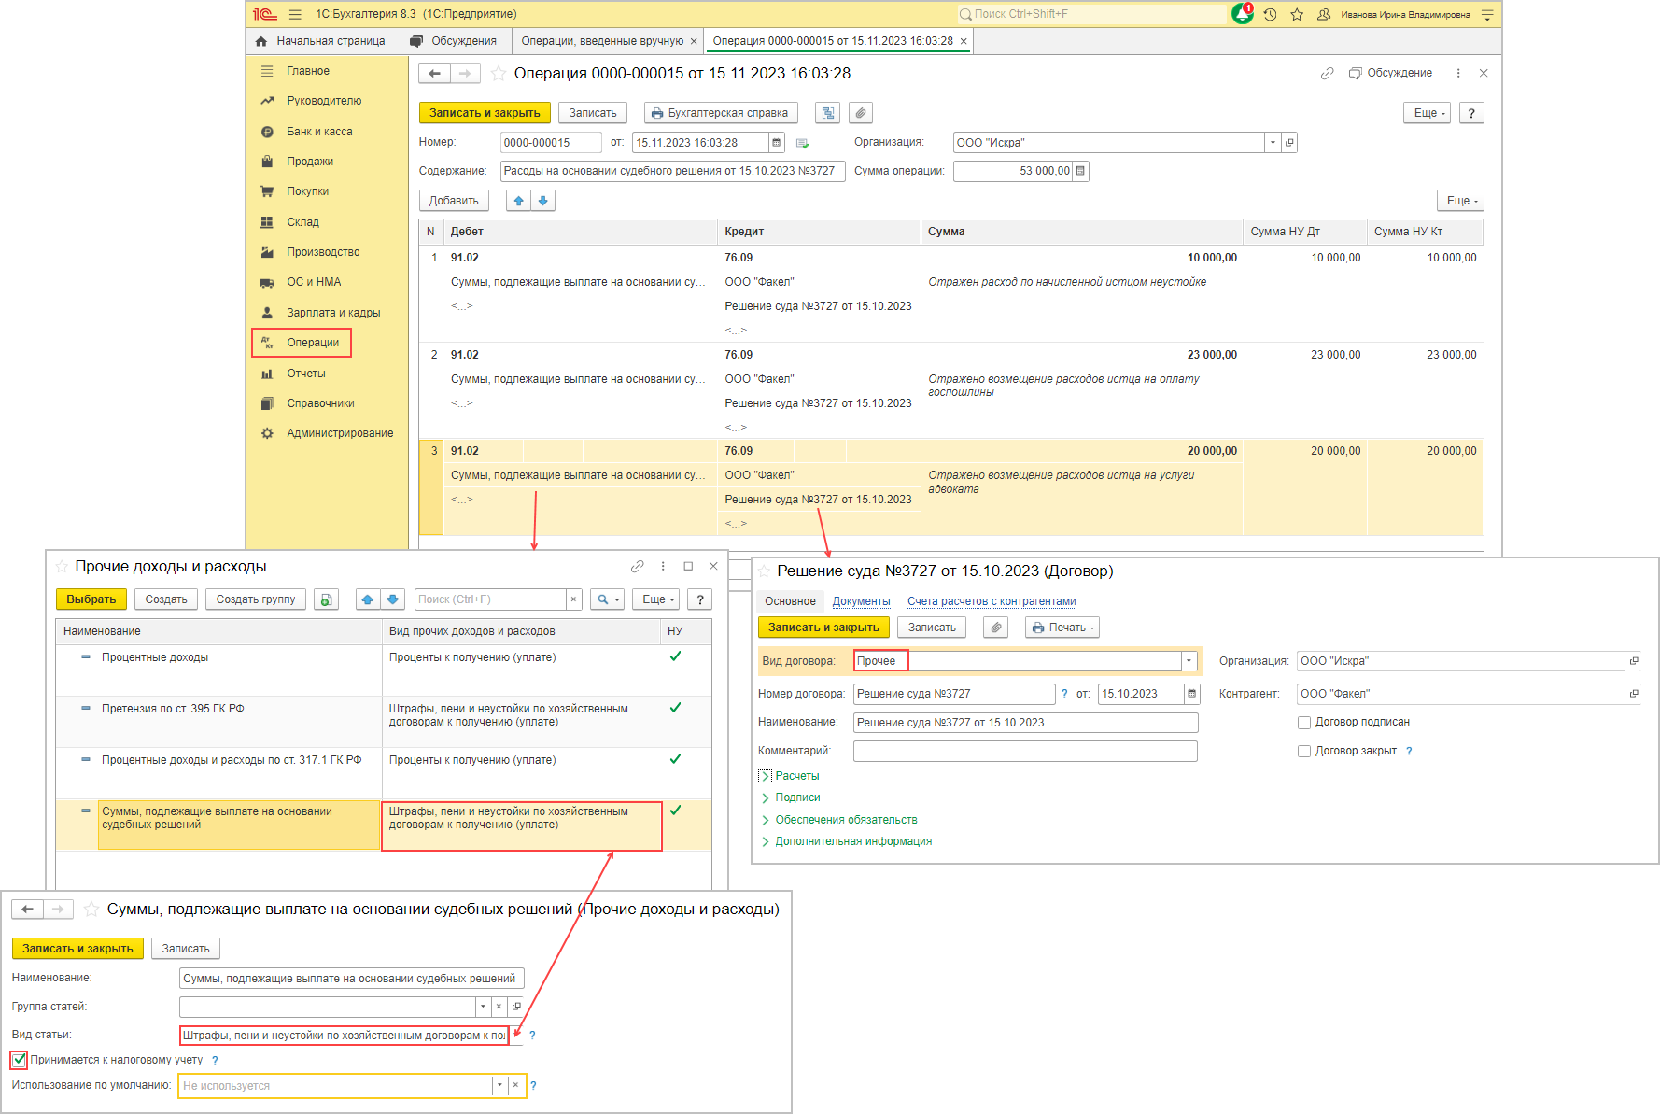Click create-by-copy icon in Прочие доходы и расходы

point(326,599)
